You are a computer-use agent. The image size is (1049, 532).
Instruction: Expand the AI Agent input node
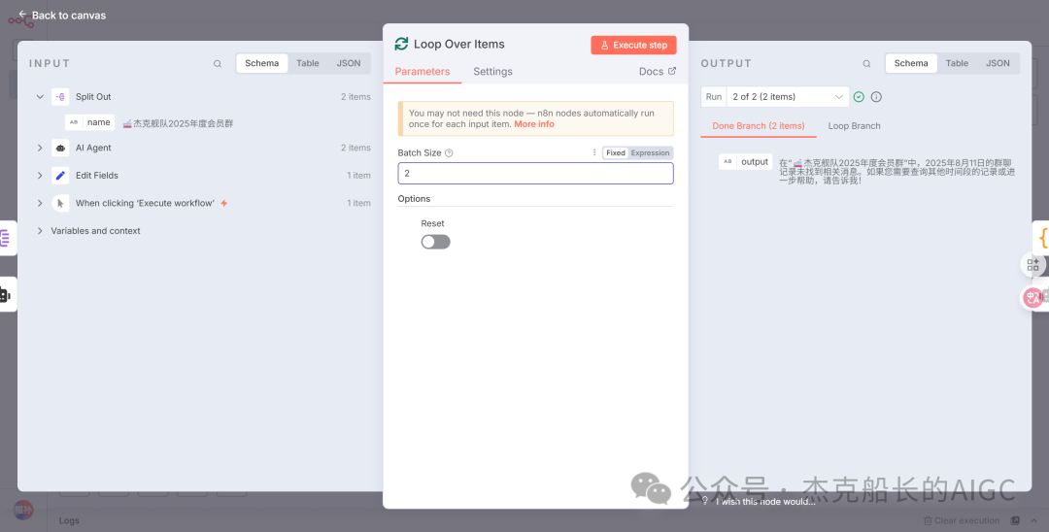pos(40,148)
